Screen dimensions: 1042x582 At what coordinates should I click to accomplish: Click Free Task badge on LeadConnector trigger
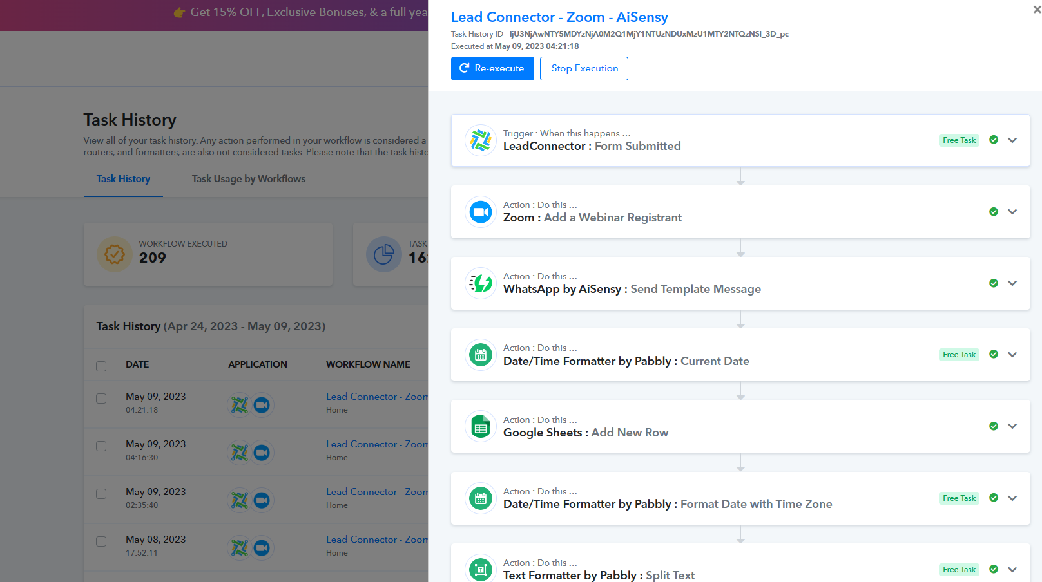click(959, 140)
